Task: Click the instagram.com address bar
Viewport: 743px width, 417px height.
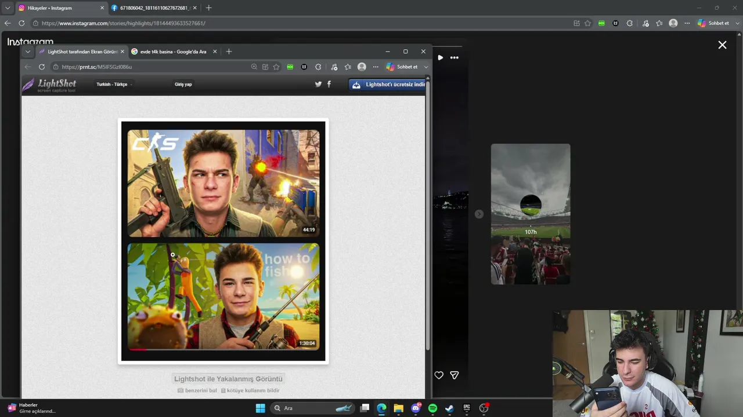Action: pos(302,23)
